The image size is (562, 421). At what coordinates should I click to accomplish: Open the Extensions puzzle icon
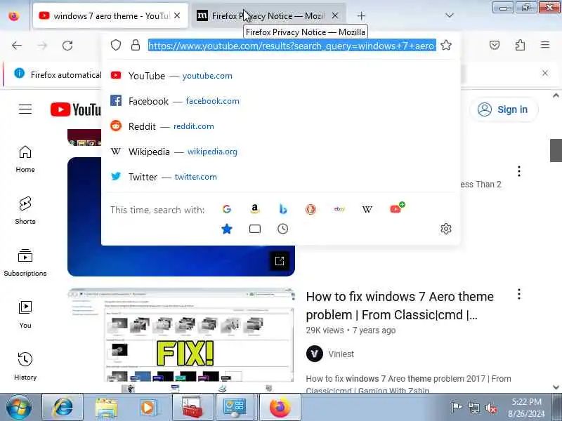coord(520,45)
